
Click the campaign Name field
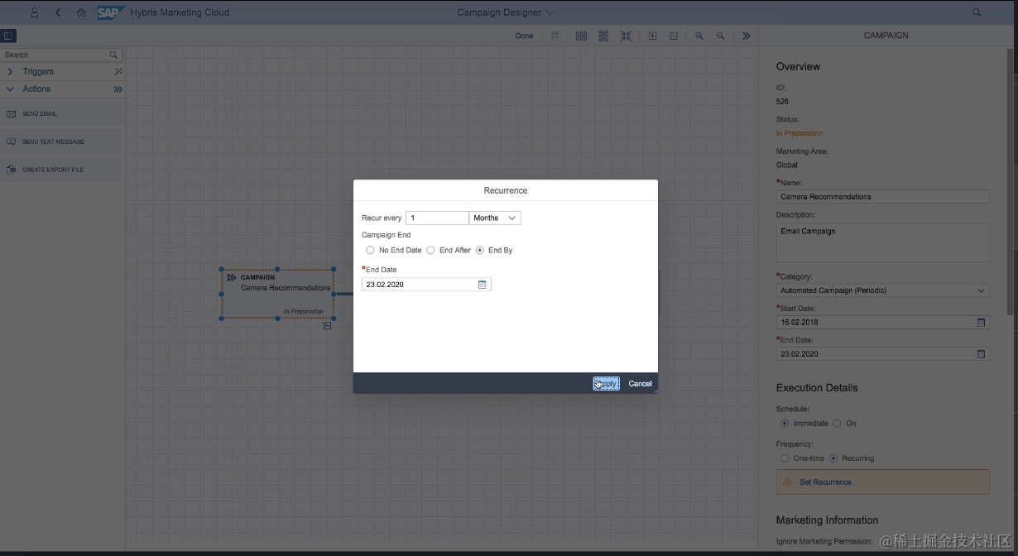pos(882,197)
